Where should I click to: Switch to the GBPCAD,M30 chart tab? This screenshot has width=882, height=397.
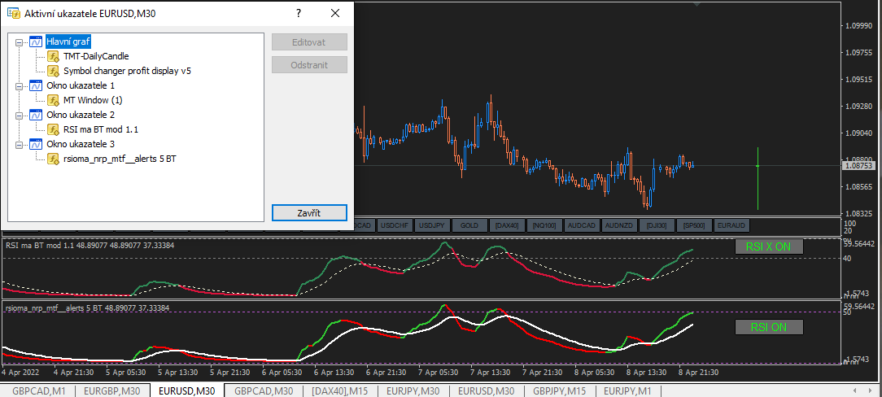tap(264, 390)
